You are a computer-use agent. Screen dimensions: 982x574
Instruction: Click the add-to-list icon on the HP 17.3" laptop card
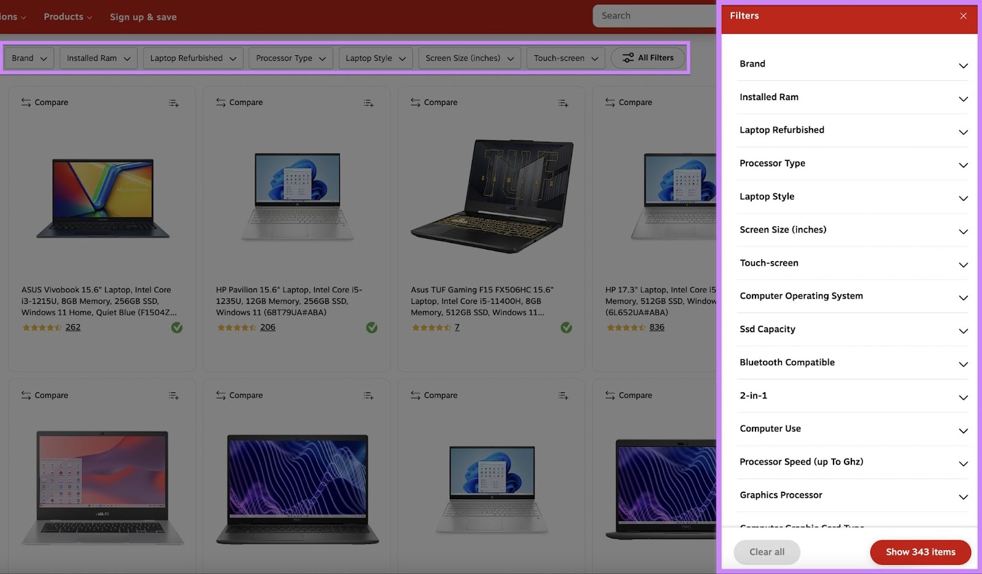pyautogui.click(x=757, y=103)
